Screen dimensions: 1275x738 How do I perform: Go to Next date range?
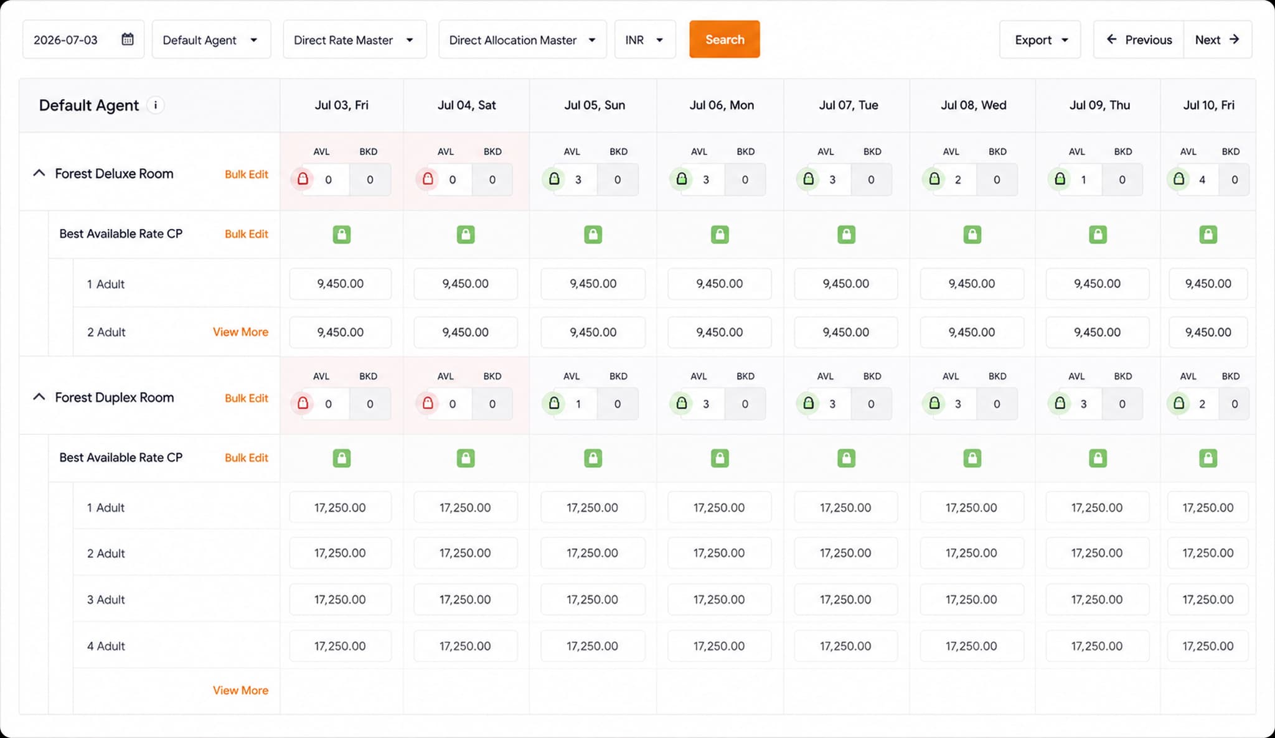click(x=1217, y=40)
